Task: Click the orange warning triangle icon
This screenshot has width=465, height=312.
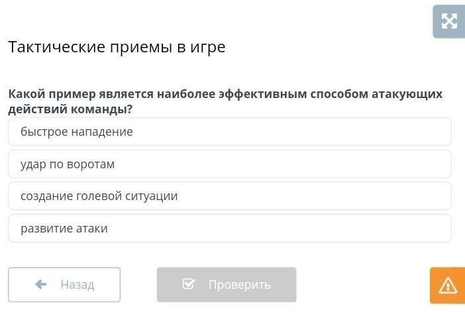Action: coord(448,286)
